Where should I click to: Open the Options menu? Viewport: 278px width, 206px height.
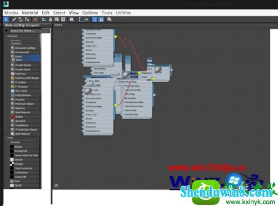90,13
